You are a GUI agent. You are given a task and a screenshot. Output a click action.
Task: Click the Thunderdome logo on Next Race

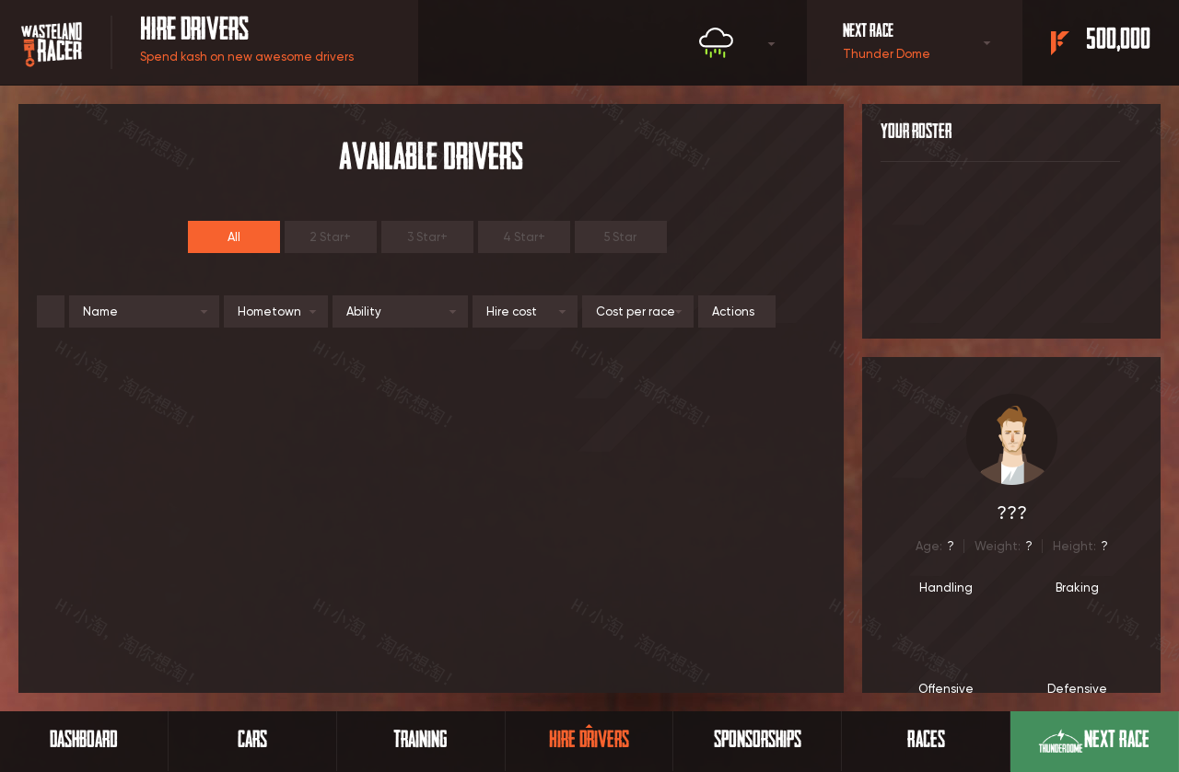[x=1060, y=741]
